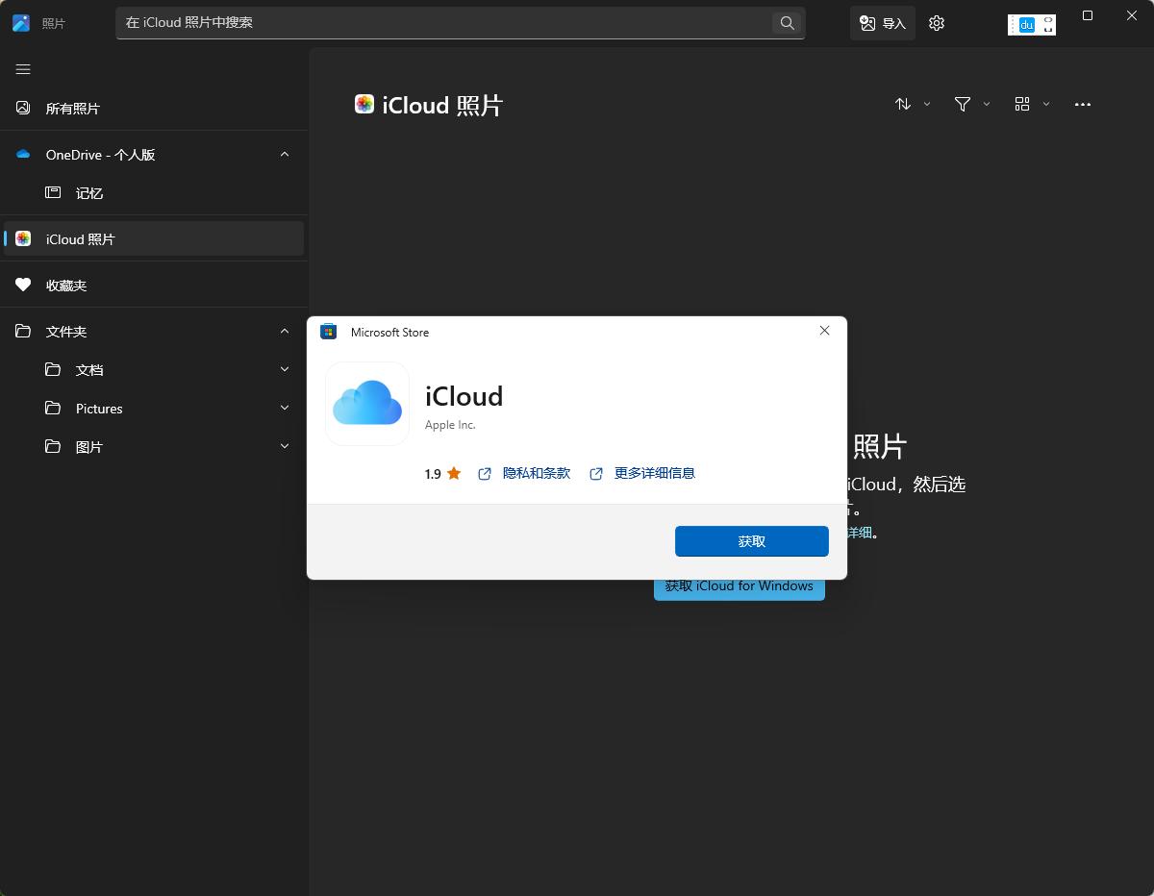Select the 所有照片 sidebar icon
Screen dimensions: 1154x896
(22, 108)
